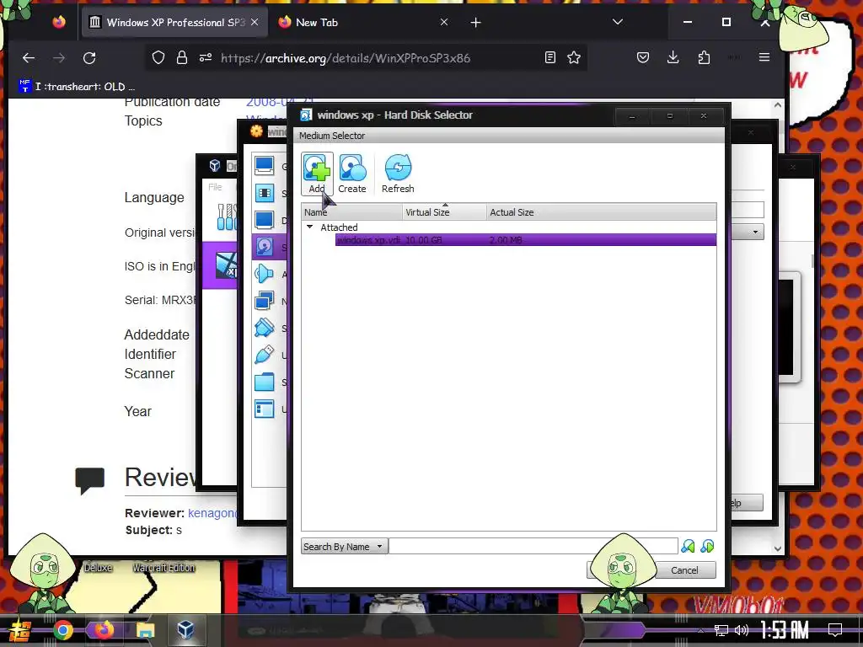Click the 1:53 AM taskbar clock
The image size is (863, 647).
(785, 630)
